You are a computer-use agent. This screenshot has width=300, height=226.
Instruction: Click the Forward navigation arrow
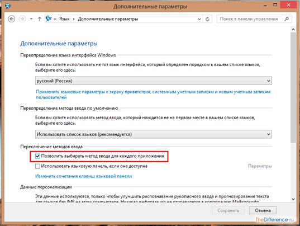pos(22,19)
